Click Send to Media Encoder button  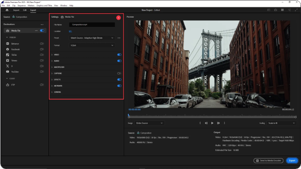(x=268, y=160)
